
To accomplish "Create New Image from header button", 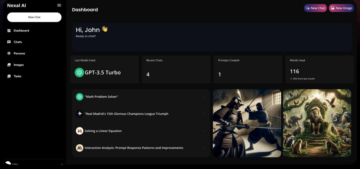I will point(341,8).
